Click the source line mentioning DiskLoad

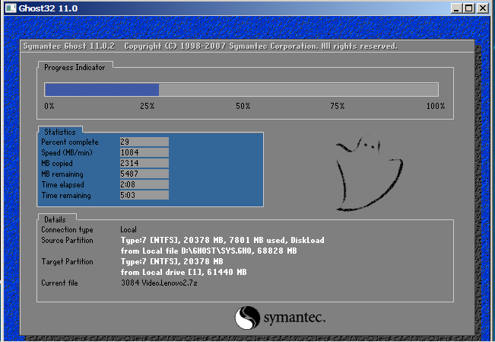[x=223, y=240]
